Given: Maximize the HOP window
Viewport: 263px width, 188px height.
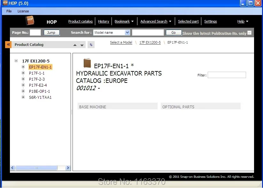Looking at the screenshot, I should [251, 3].
